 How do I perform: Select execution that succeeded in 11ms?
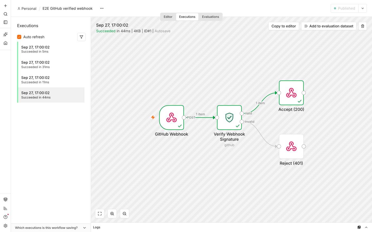51,80
